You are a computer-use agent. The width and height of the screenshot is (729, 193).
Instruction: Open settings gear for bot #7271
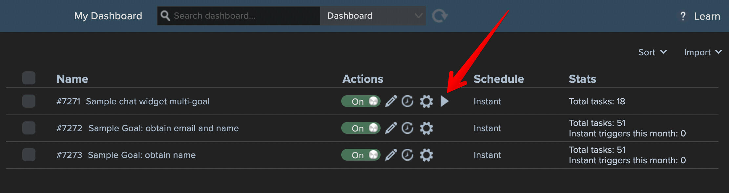[x=426, y=101]
